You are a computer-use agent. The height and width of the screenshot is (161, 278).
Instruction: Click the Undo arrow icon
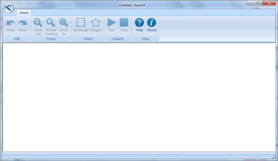coord(10,23)
